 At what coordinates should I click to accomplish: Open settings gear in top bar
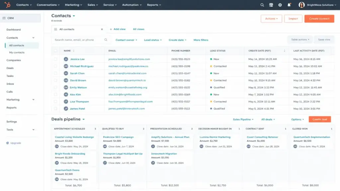coord(280,5)
